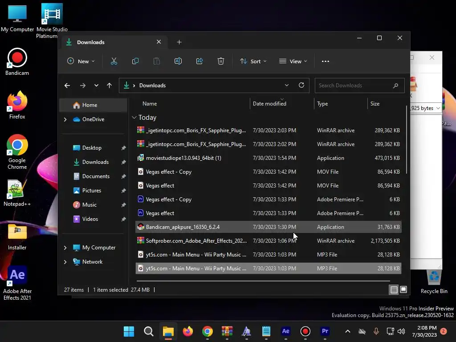Viewport: 456px width, 342px height.
Task: Click the search magnifier in Search Downloads
Action: (395, 85)
